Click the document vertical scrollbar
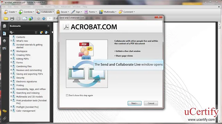 [x=219, y=72]
